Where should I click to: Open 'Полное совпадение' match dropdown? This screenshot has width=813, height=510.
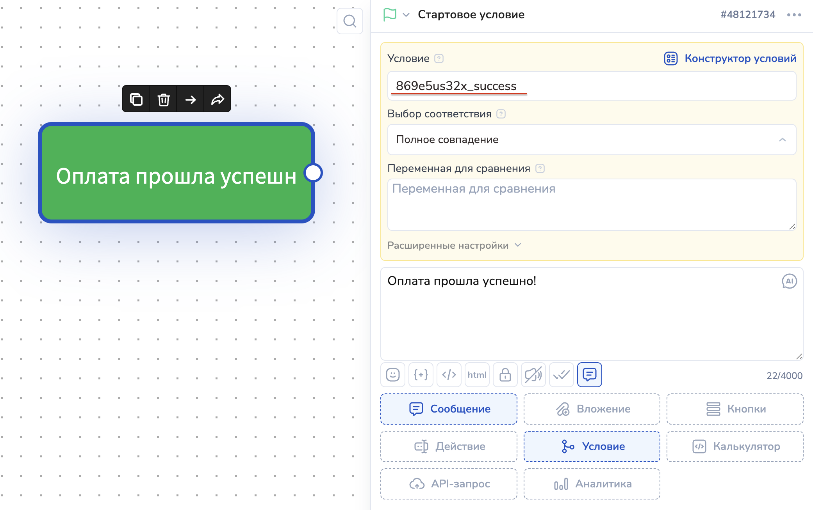pos(591,140)
